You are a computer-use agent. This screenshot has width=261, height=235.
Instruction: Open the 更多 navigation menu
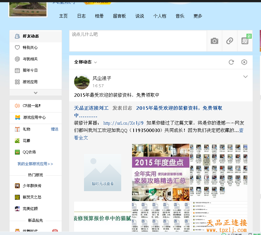tap(198, 16)
